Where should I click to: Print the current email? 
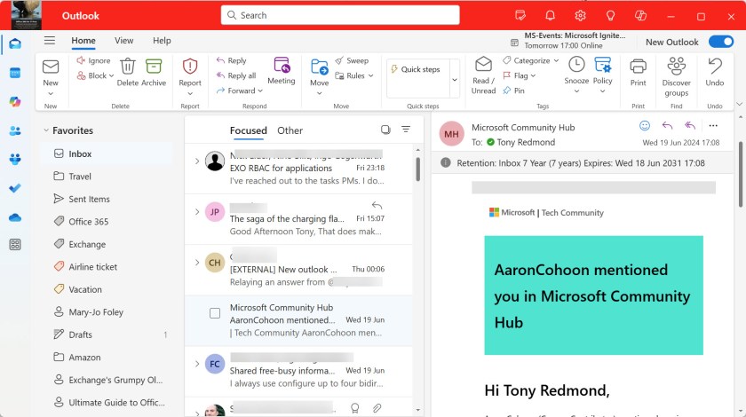coord(638,72)
